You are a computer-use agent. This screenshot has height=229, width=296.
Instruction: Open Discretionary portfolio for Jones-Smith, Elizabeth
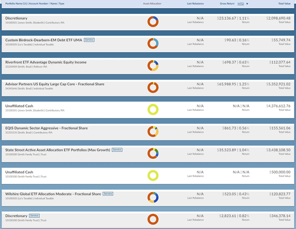coord(16,18)
